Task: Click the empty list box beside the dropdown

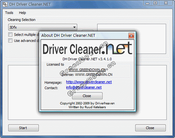Action: 132,39
